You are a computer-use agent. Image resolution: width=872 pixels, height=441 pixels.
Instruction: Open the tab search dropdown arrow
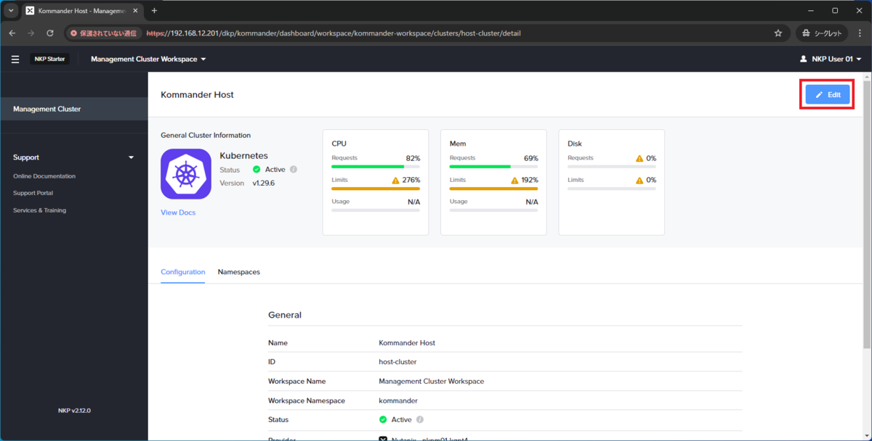click(11, 11)
